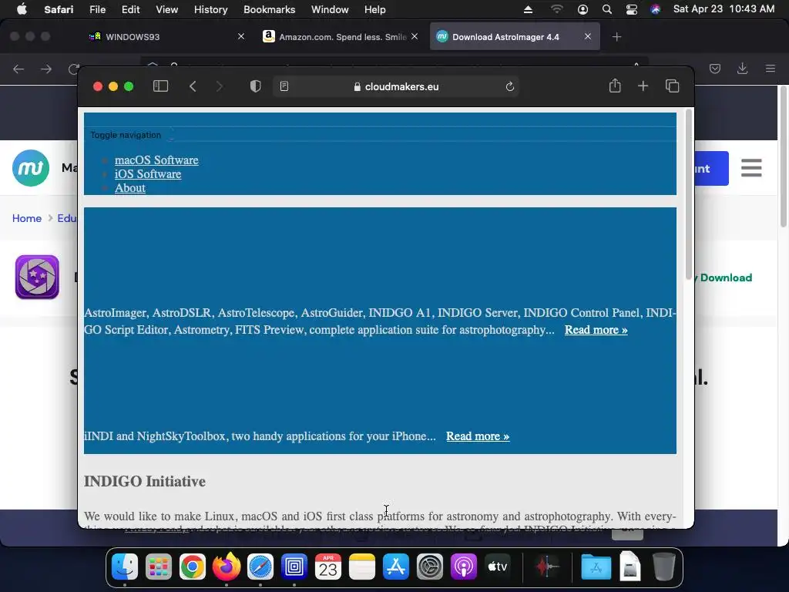
Task: Click Toggle navigation button
Action: coord(126,135)
